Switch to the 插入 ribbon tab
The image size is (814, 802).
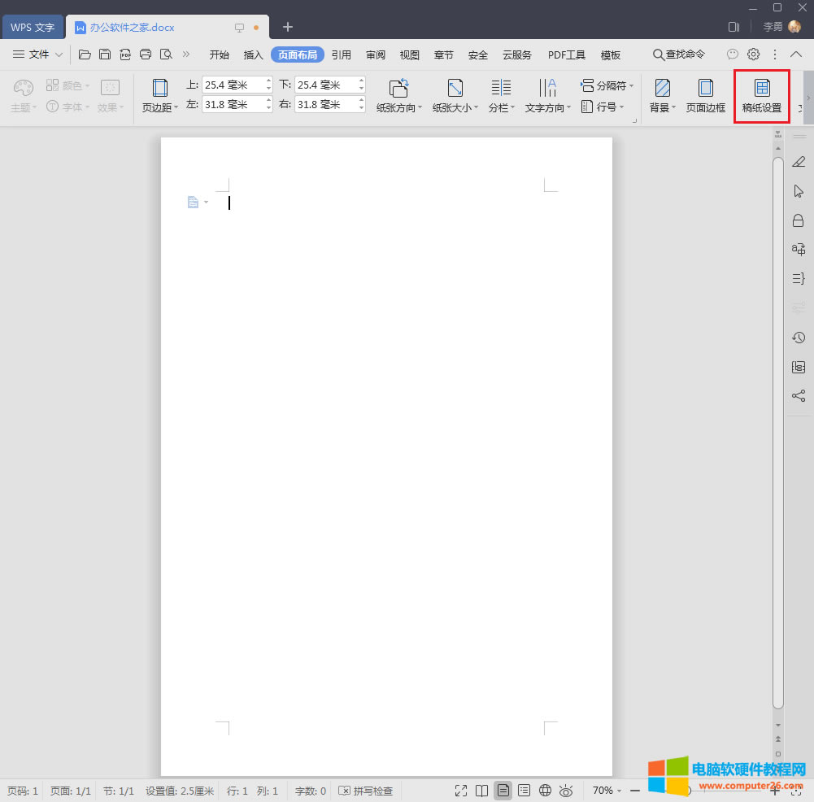pyautogui.click(x=254, y=54)
